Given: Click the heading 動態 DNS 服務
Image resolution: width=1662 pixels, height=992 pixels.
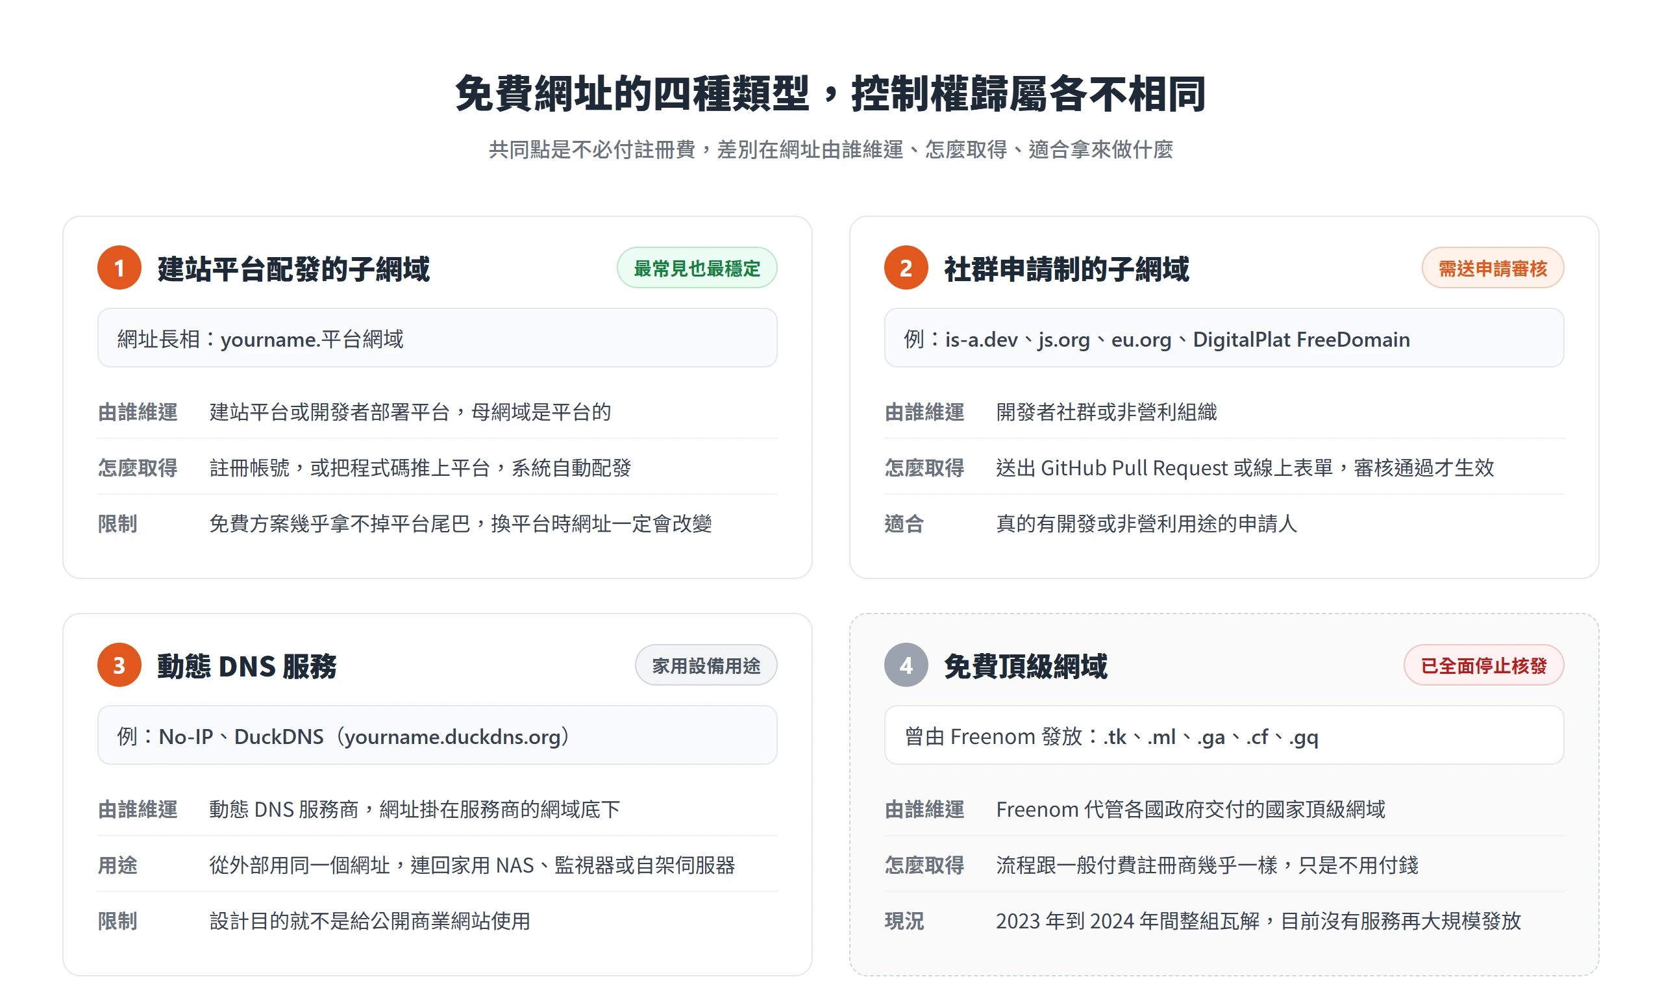Looking at the screenshot, I should point(247,666).
